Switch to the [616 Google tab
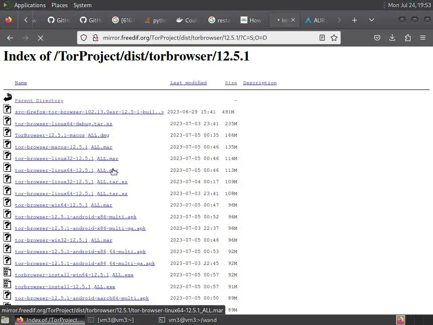Viewport: 433px width, 325px height. 123,20
